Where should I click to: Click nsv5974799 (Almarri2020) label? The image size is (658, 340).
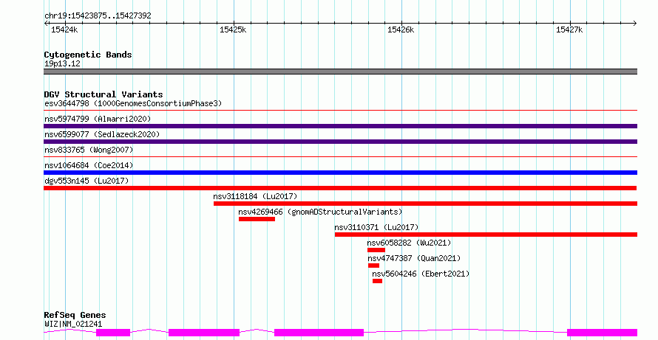point(98,119)
